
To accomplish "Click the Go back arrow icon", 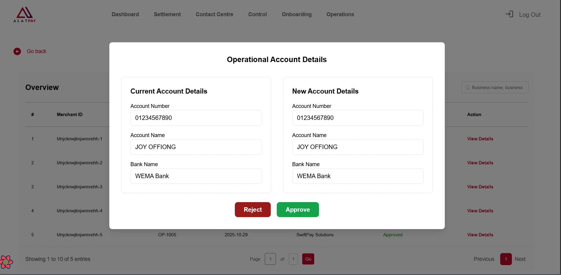I will coord(17,52).
